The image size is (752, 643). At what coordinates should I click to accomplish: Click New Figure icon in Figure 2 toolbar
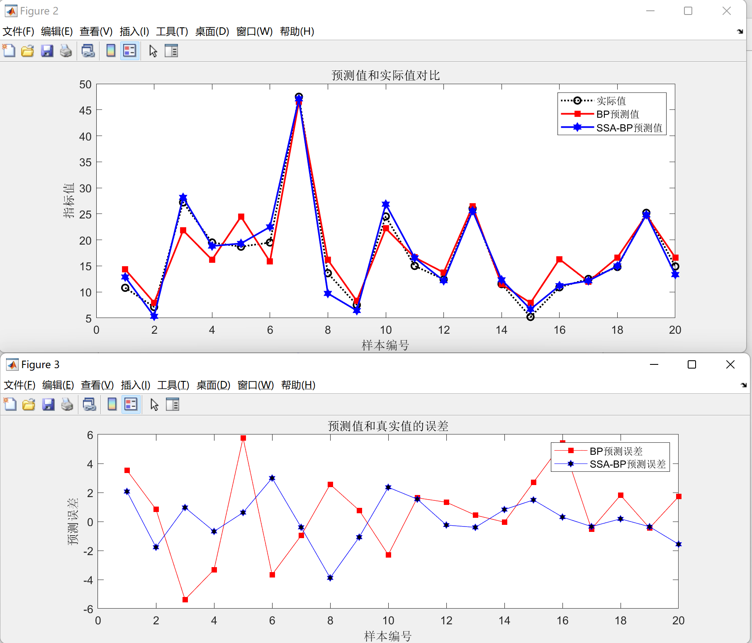pyautogui.click(x=9, y=51)
